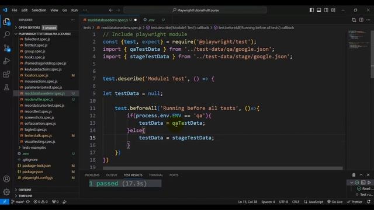Switch to the Output panel tab
The image size is (374, 210).
pos(112,175)
